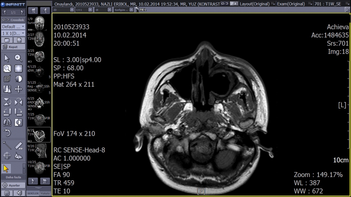Switch to the SERİLER tab

[x=33, y=194]
